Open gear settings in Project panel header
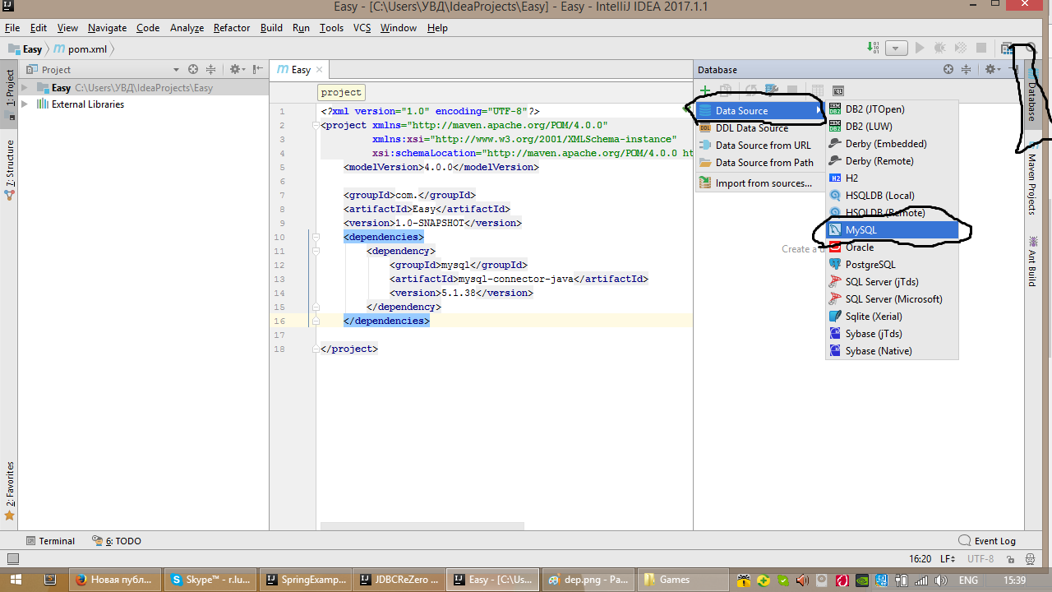This screenshot has width=1052, height=592. tap(236, 70)
